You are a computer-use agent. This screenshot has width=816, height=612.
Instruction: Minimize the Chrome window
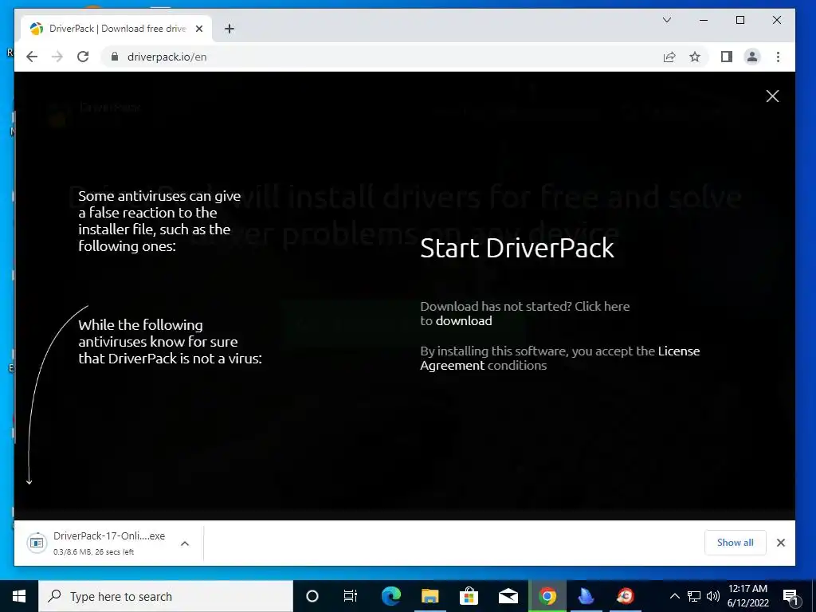pos(704,20)
